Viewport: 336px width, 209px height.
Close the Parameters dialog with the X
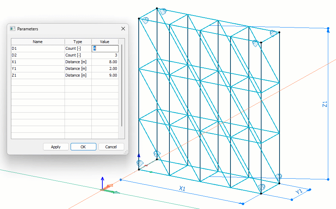123,29
